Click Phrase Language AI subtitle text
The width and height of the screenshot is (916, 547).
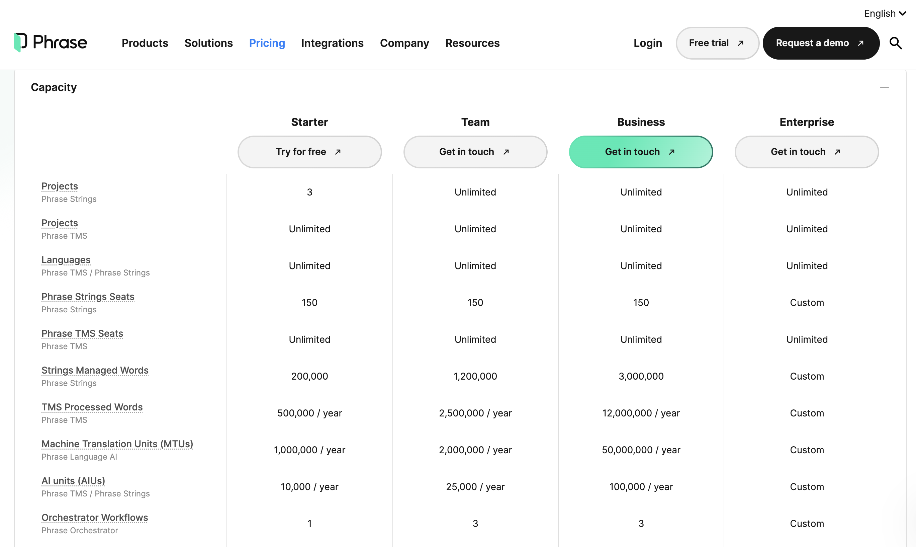pos(79,457)
